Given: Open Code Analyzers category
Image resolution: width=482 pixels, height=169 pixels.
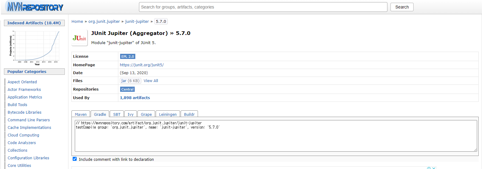Looking at the screenshot, I should tap(22, 143).
